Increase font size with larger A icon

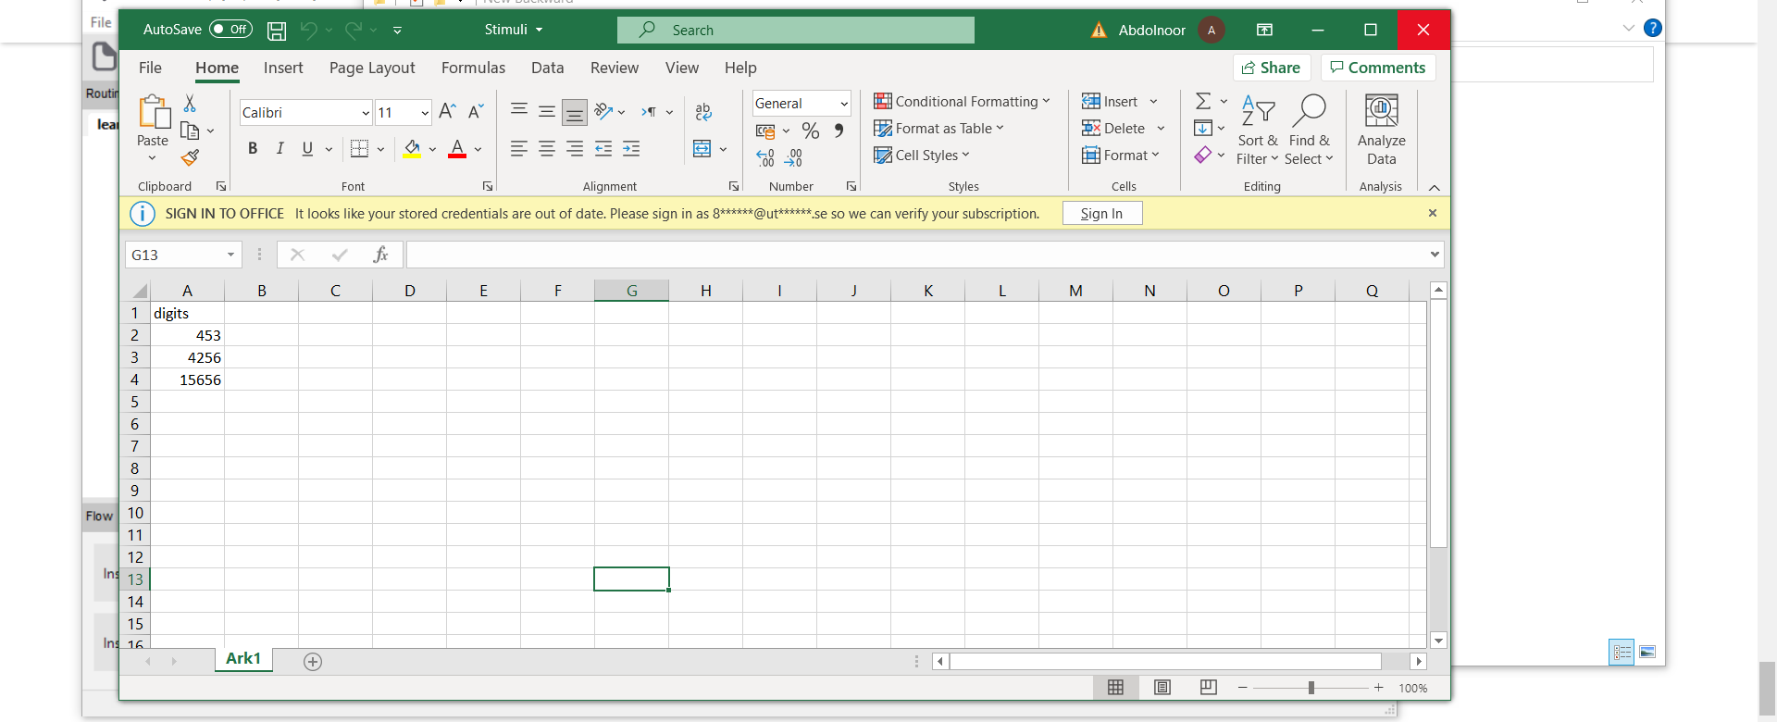click(x=447, y=112)
